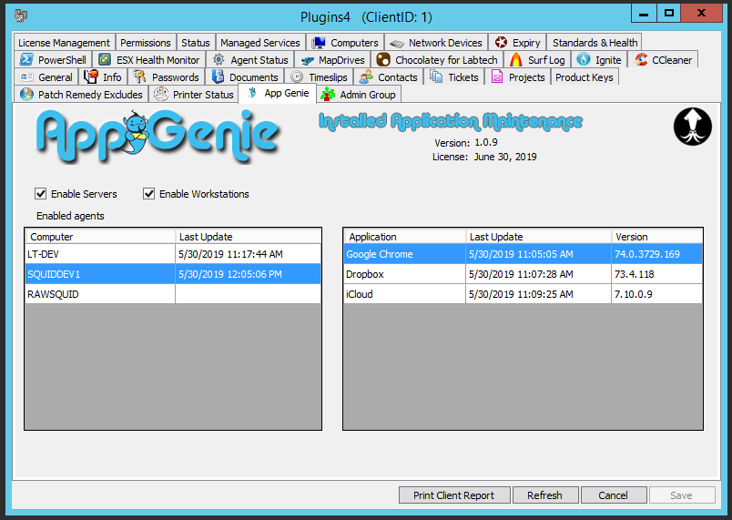Open the Product Keys tab
The image size is (732, 520).
[585, 77]
